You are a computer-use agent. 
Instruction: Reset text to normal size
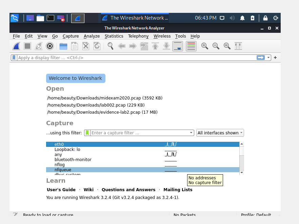click(227, 46)
